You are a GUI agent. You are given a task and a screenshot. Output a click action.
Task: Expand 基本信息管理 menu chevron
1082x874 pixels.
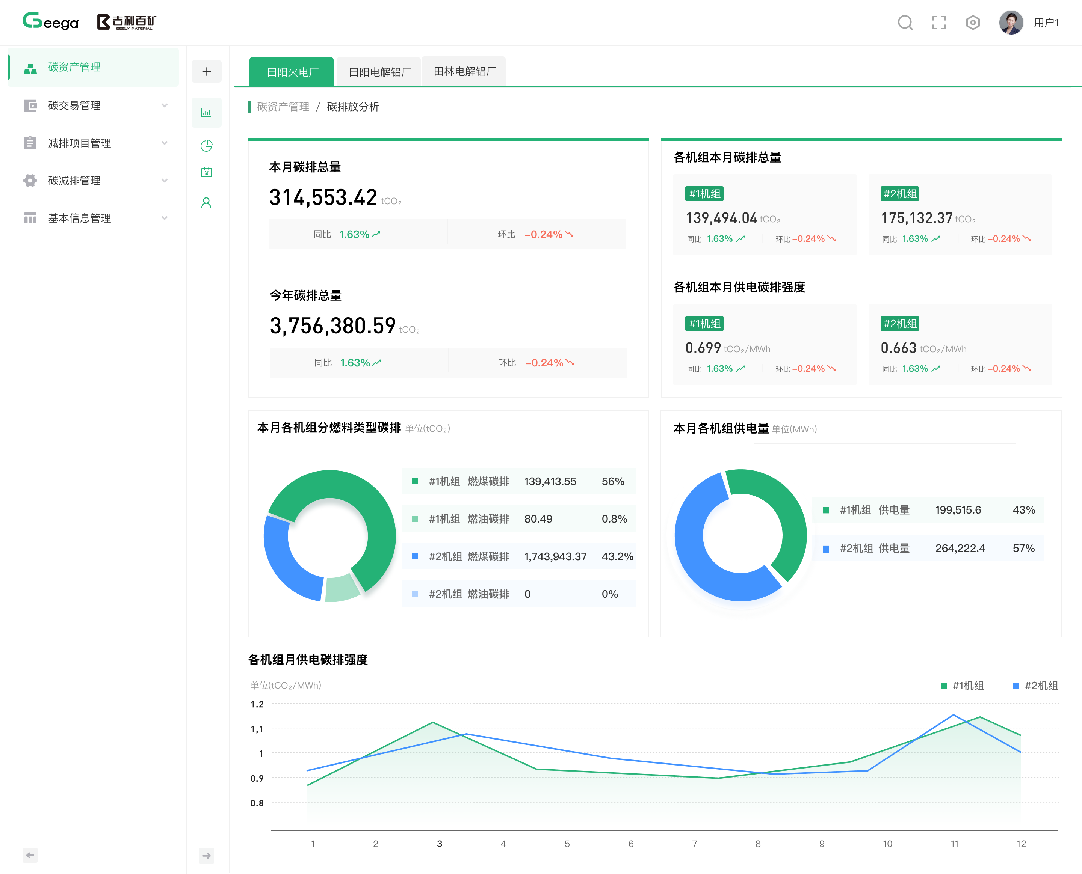[x=164, y=218]
